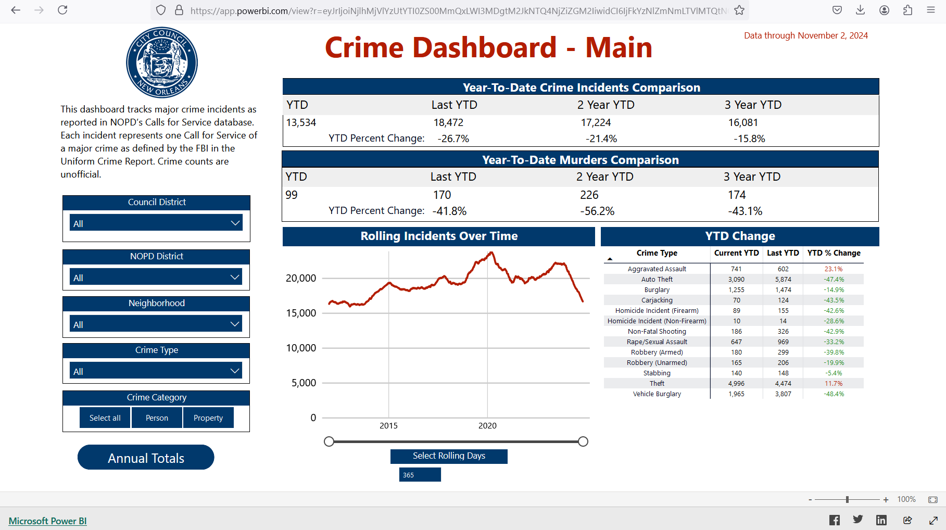Bookmark this page with the star icon
The width and height of the screenshot is (946, 530).
739,10
